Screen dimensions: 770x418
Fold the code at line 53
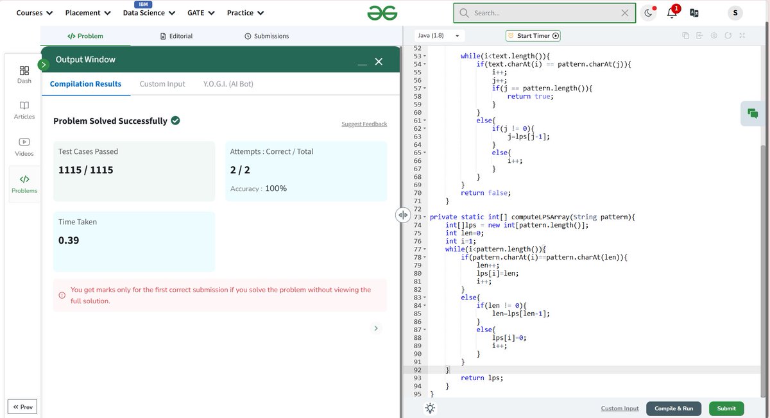click(x=424, y=56)
